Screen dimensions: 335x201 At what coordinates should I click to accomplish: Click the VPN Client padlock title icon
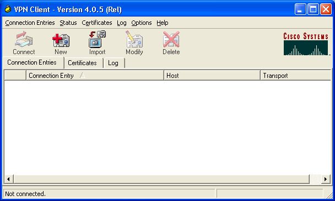point(8,9)
